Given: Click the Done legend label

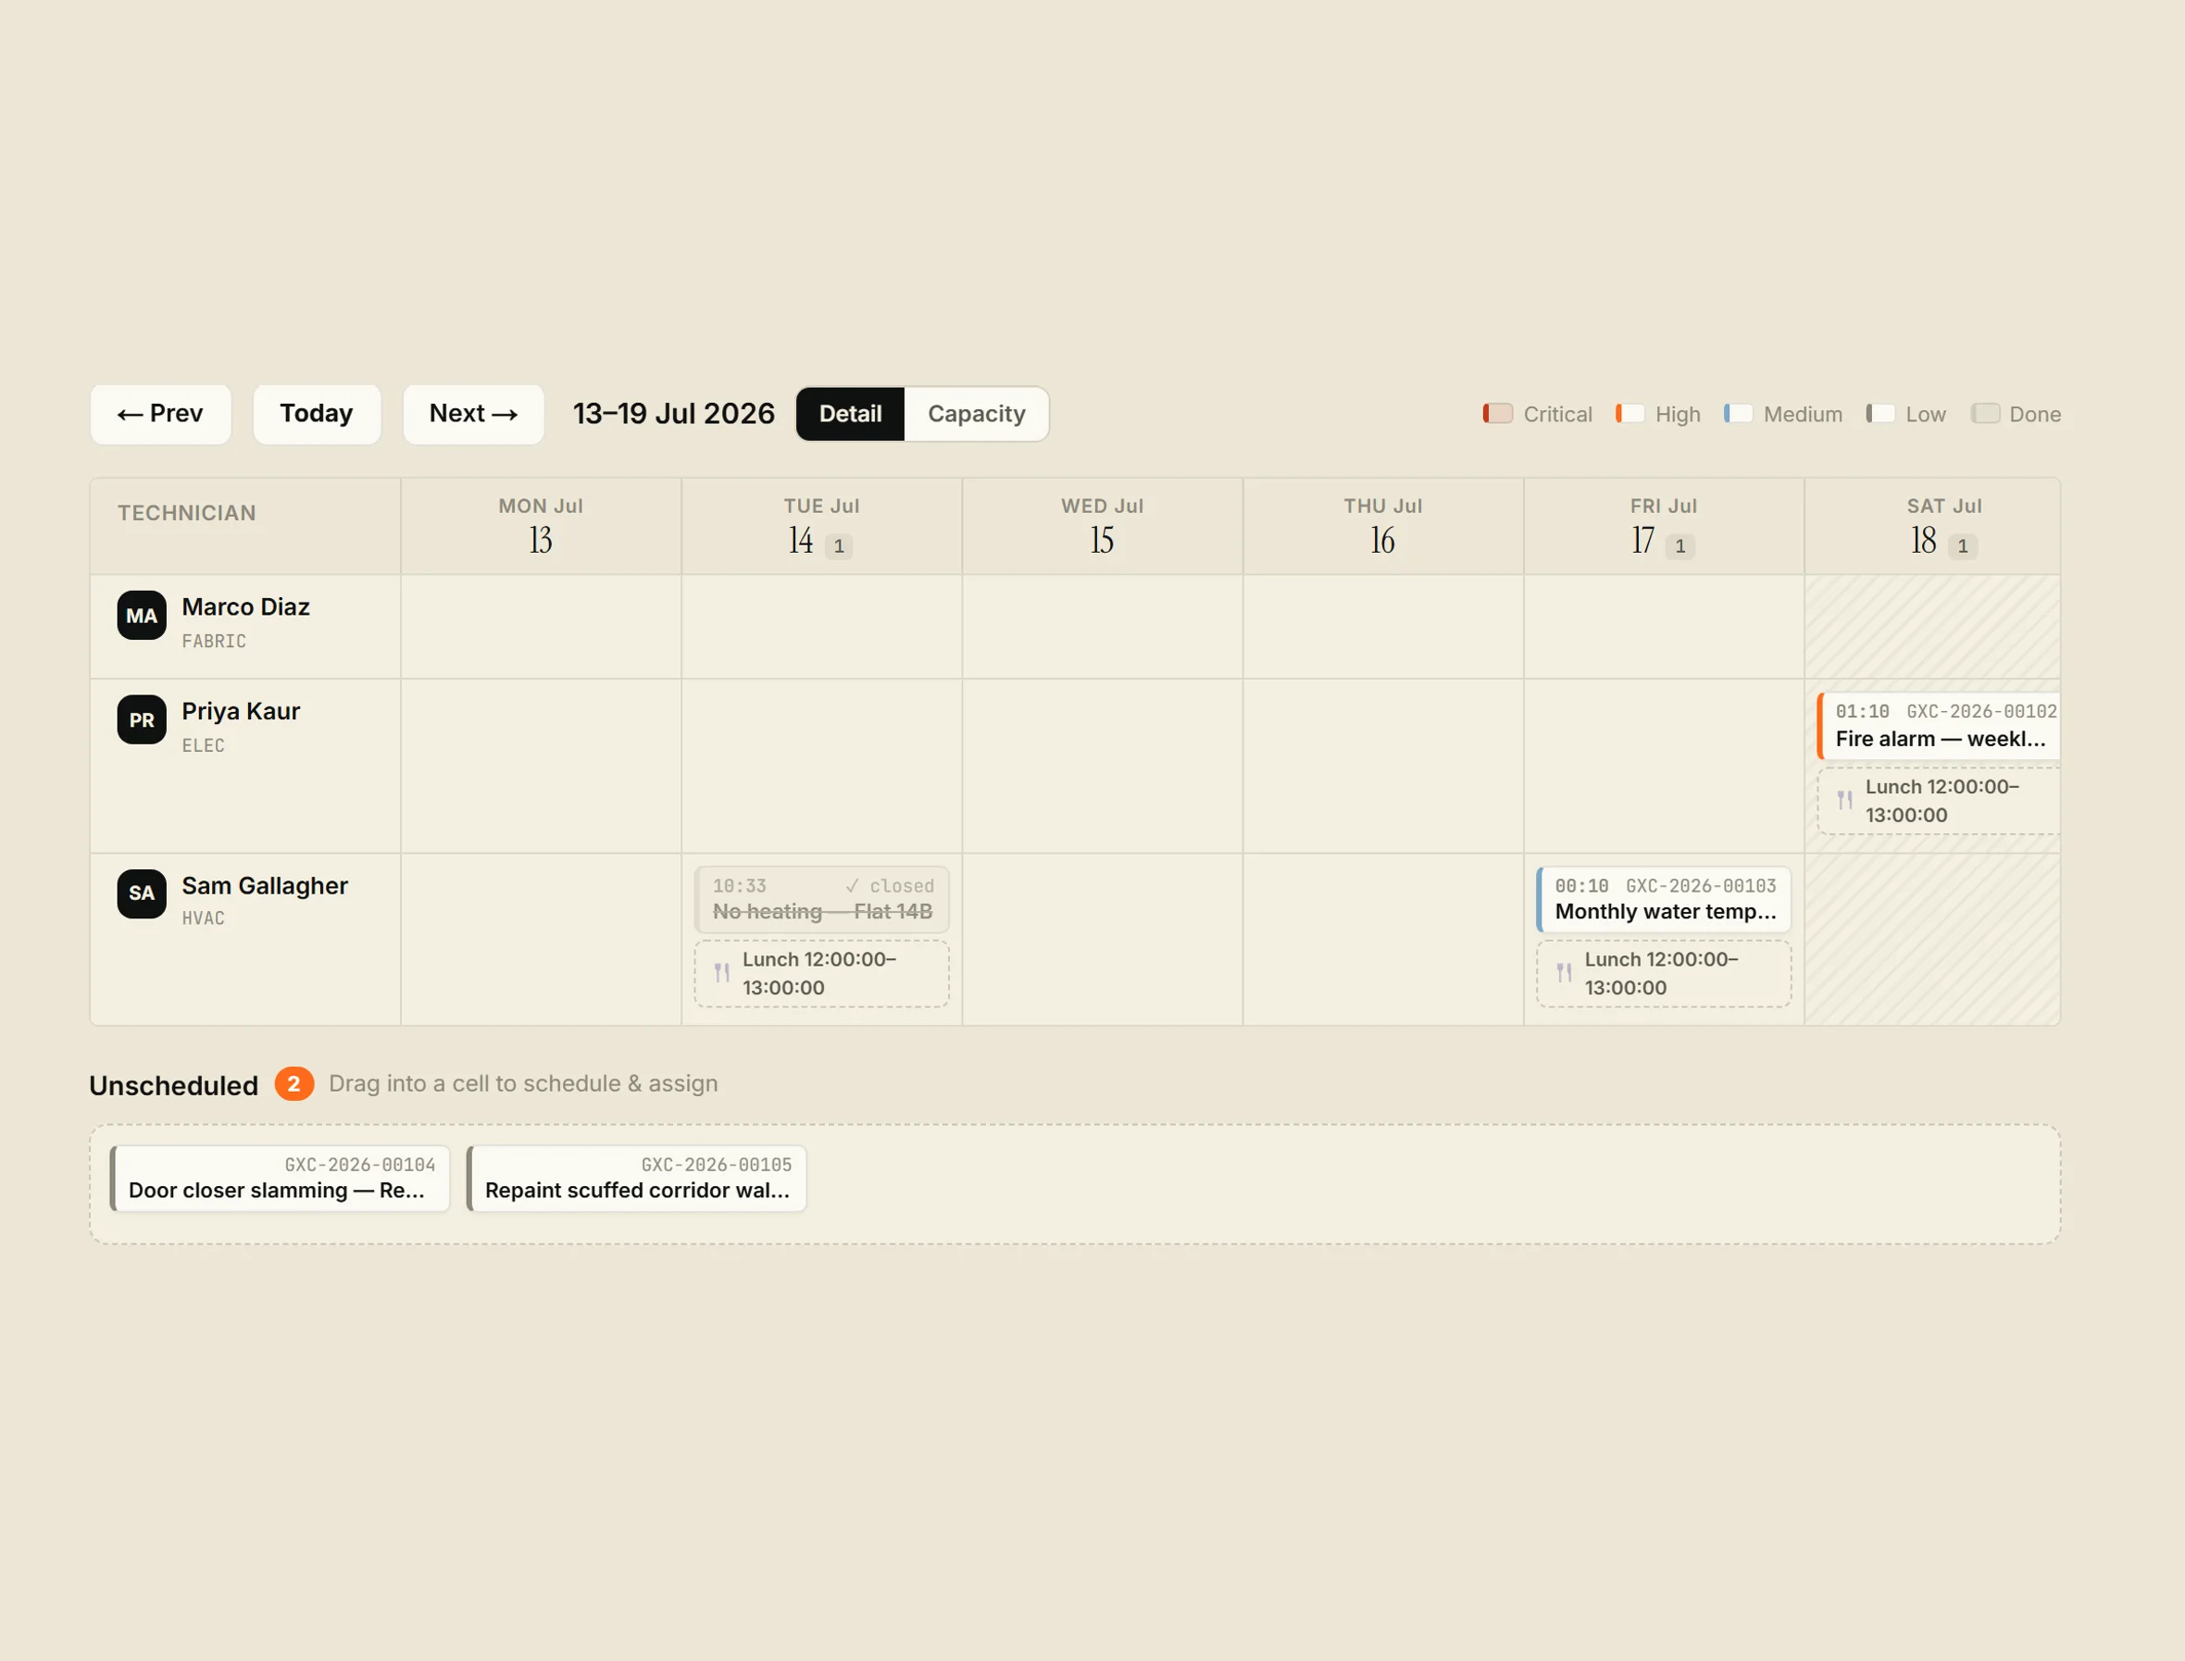Looking at the screenshot, I should coord(2035,414).
